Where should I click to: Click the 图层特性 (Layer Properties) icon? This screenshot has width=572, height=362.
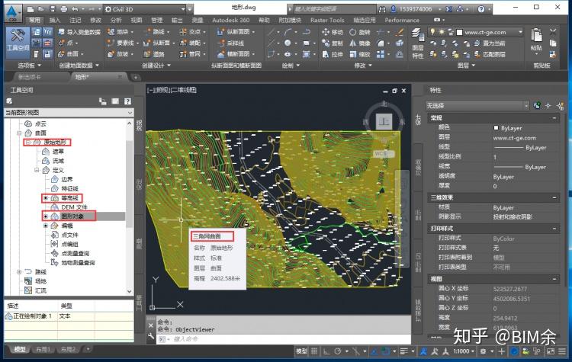(x=417, y=40)
